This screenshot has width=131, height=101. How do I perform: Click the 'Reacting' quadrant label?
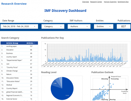coord(113,99)
